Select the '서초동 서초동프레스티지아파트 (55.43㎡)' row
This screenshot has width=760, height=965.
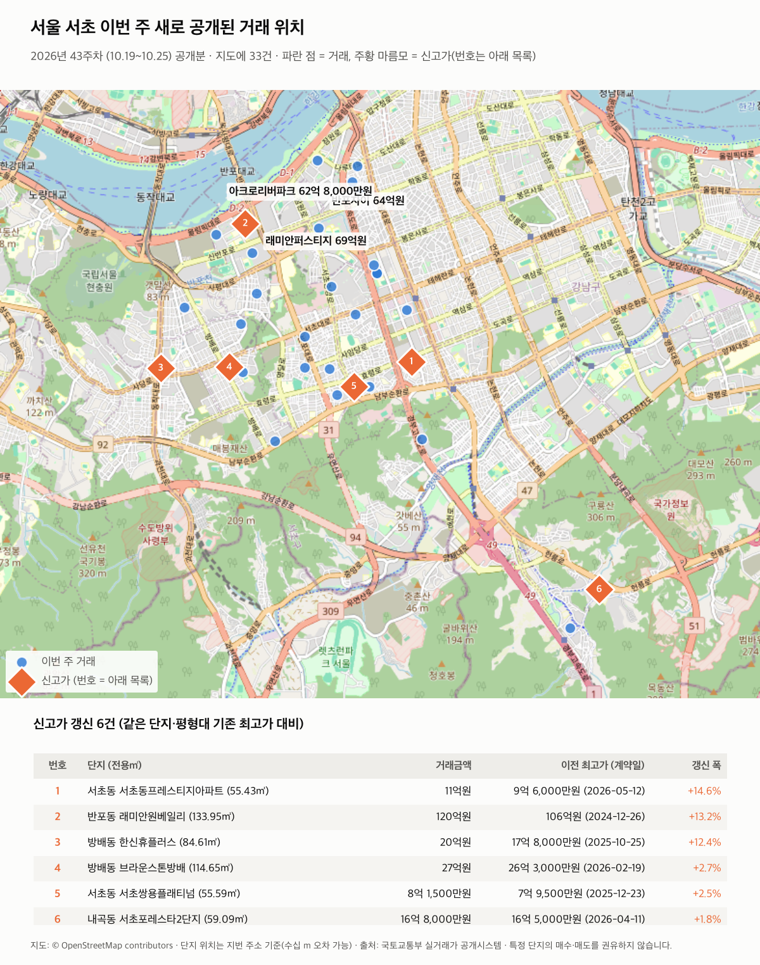(380, 791)
